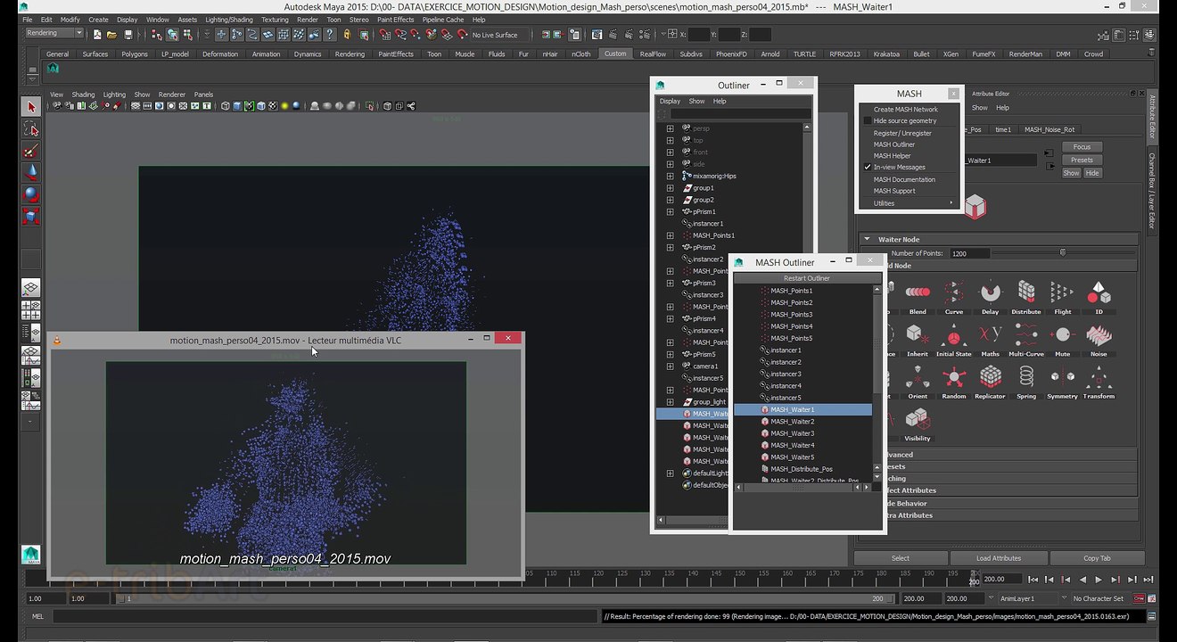
Task: Click the open scene folder icon
Action: point(111,34)
